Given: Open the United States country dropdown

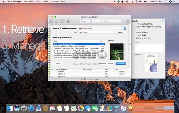Looking at the screenshot, I should click(102, 29).
